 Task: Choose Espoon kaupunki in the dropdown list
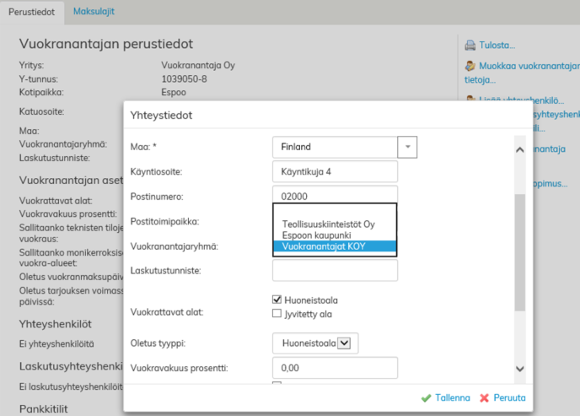[x=319, y=235]
